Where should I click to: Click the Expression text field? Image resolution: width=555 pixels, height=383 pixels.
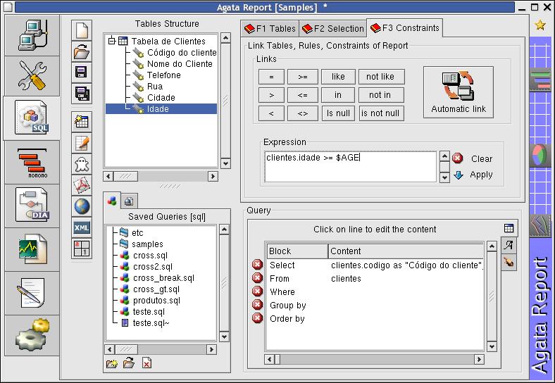pyautogui.click(x=350, y=167)
